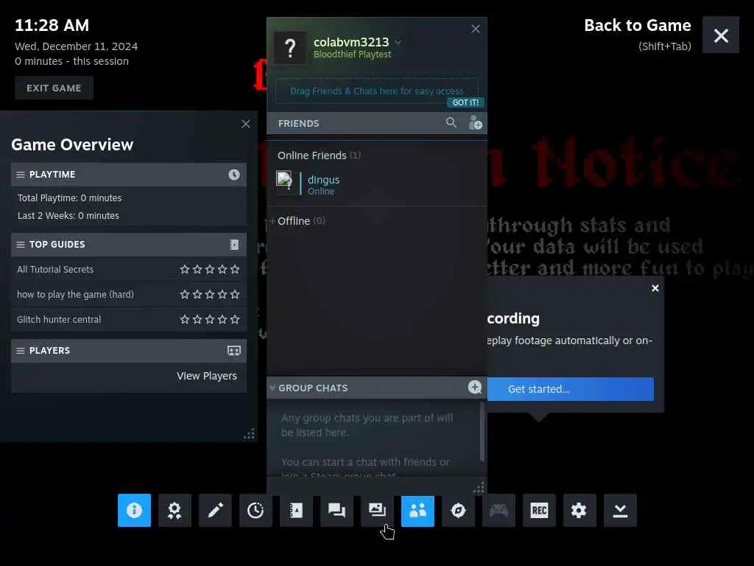This screenshot has height=566, width=754.
Task: Click Bloodthief Playtest status text
Action: [353, 55]
